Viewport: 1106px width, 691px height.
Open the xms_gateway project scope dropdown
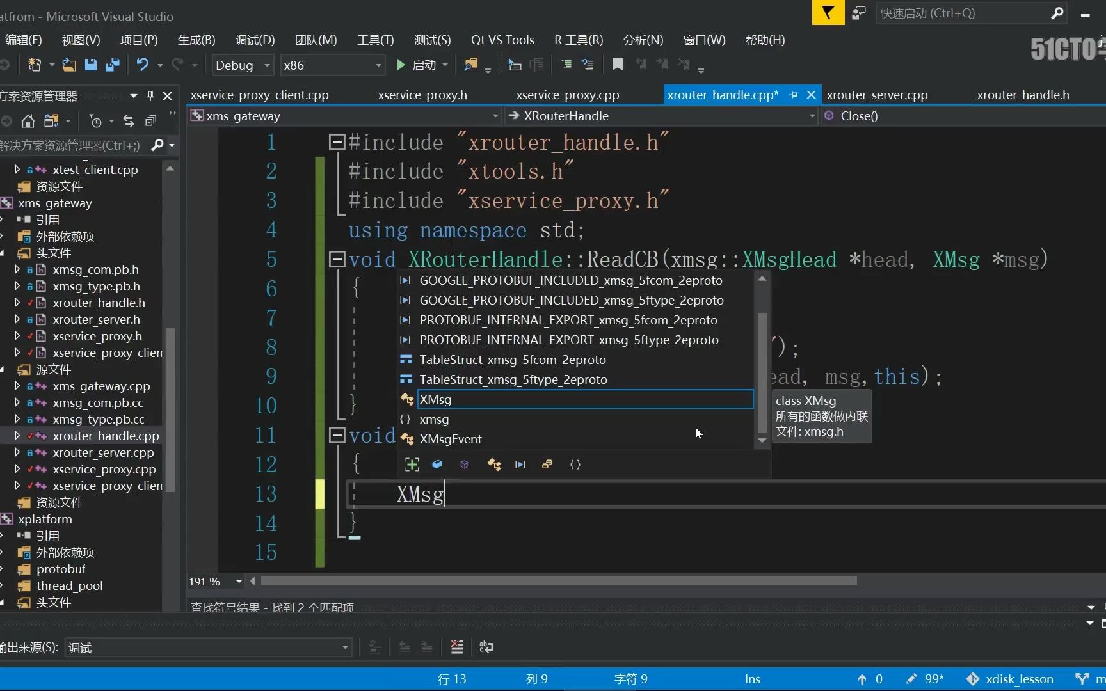(x=344, y=116)
